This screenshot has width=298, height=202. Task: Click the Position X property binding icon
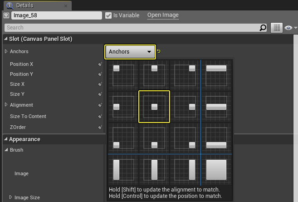point(100,64)
